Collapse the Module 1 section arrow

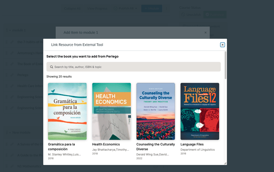click(10, 30)
